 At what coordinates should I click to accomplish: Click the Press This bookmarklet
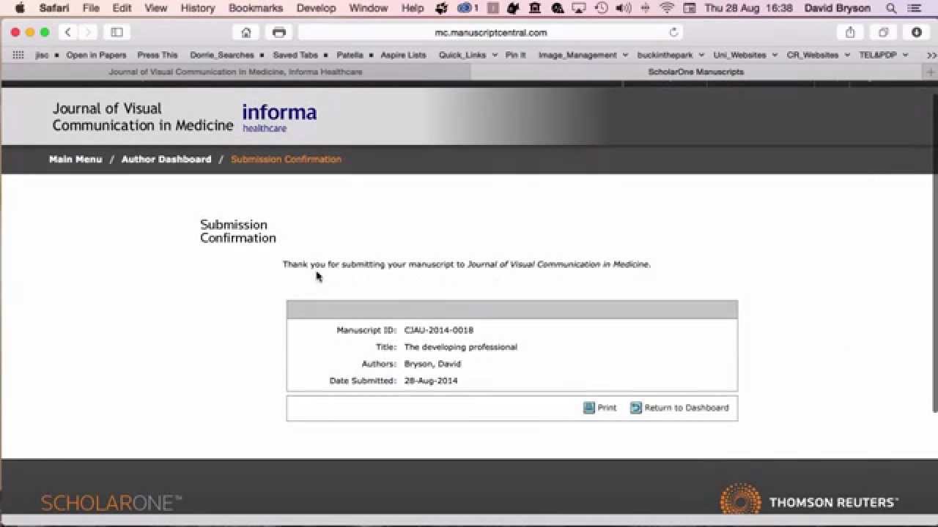coord(158,55)
